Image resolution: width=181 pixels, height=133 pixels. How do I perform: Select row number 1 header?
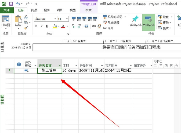10,71
